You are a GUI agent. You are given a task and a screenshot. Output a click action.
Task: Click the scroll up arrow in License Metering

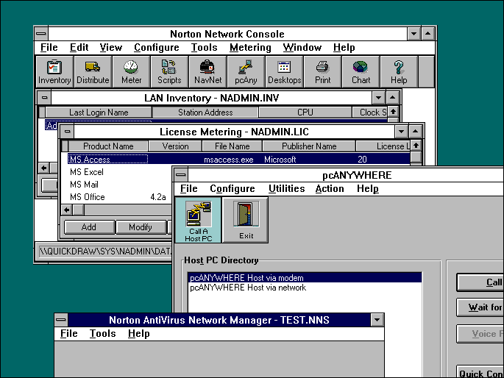tap(416, 146)
